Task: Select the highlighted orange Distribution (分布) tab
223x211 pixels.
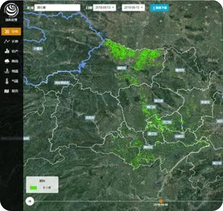Action: [x=11, y=32]
